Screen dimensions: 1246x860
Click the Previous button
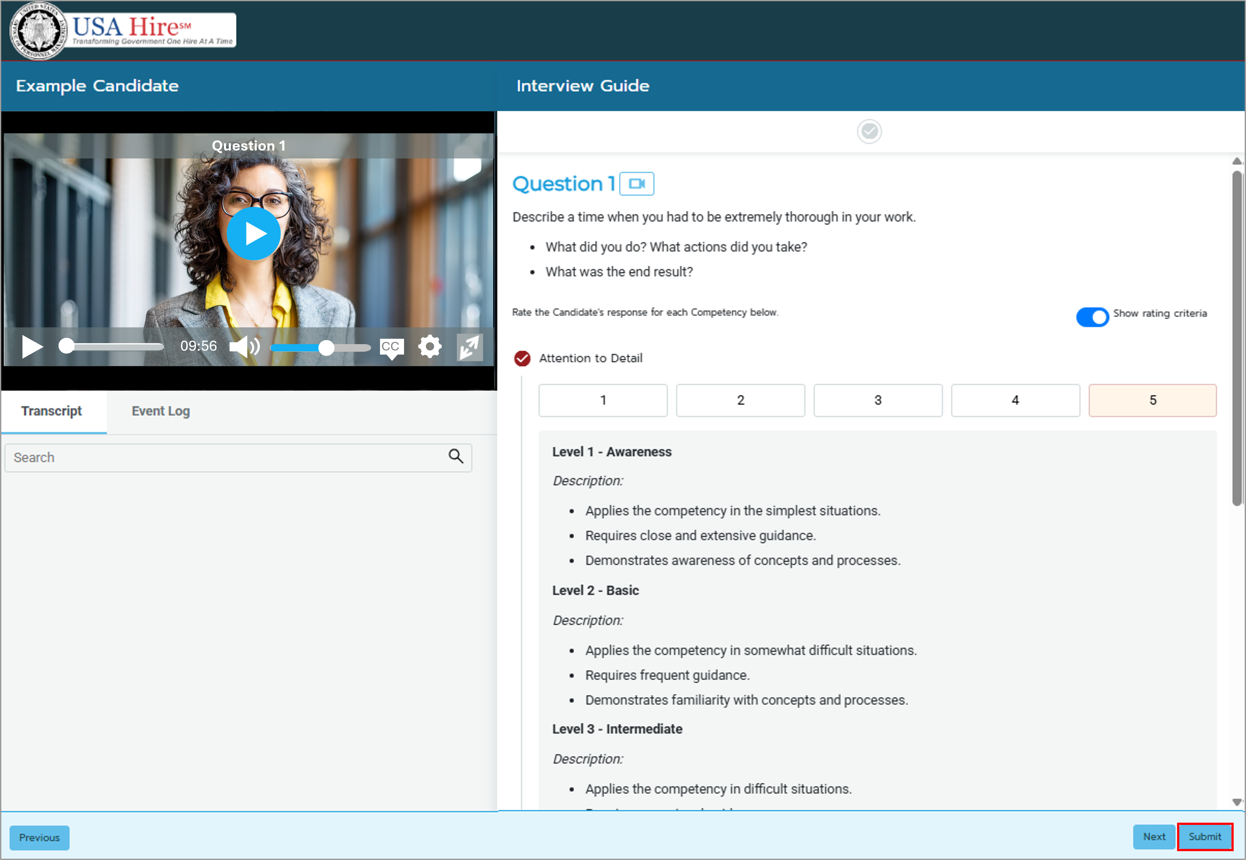(x=39, y=837)
